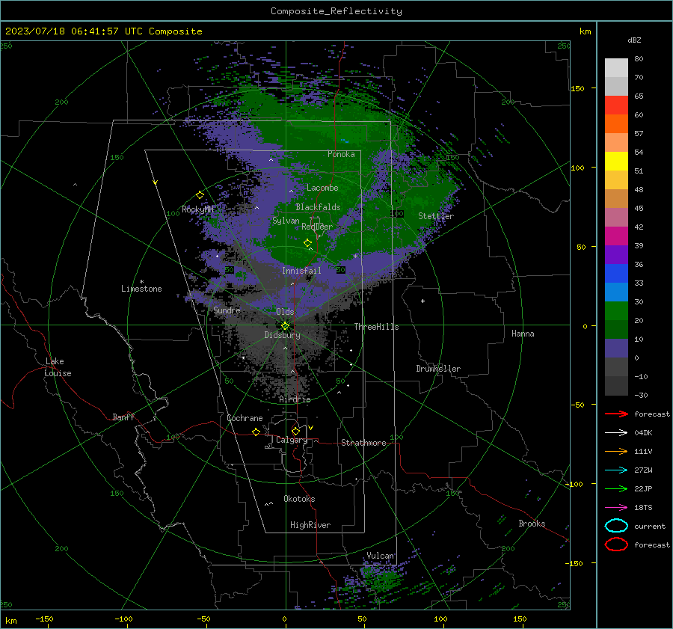Click the yellow diamond marker near Cochrane
The width and height of the screenshot is (673, 629).
coord(256,432)
